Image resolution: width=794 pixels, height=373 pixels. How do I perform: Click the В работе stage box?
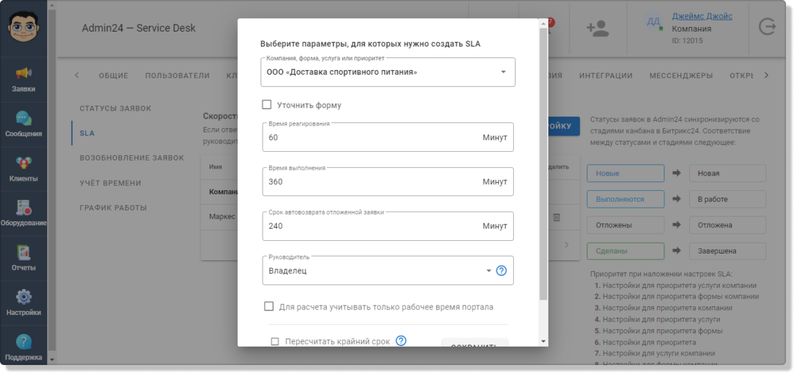click(x=728, y=200)
